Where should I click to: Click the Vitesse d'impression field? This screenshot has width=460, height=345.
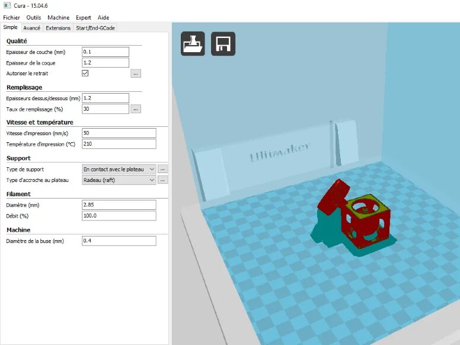coord(119,133)
